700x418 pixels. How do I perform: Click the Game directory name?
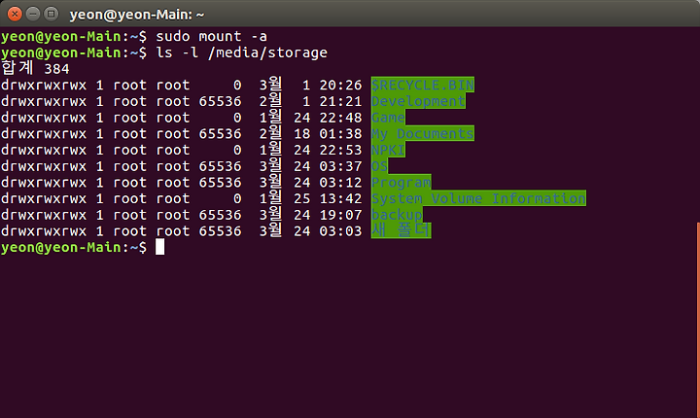point(388,118)
